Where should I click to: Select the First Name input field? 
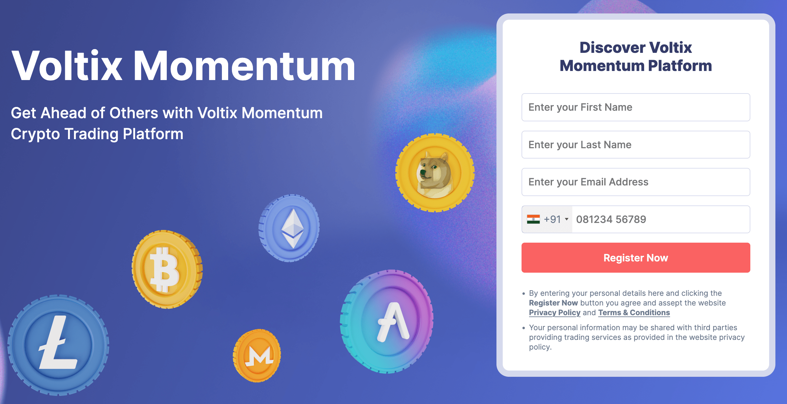(x=636, y=107)
